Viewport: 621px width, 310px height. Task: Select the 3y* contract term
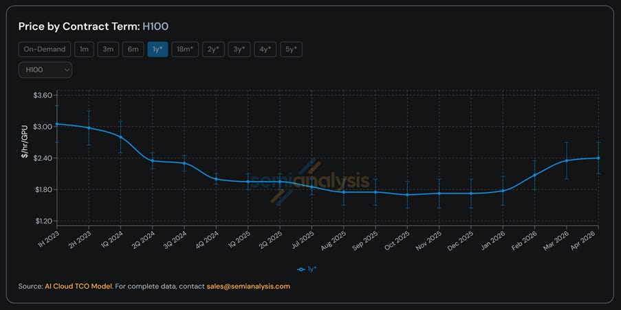239,49
